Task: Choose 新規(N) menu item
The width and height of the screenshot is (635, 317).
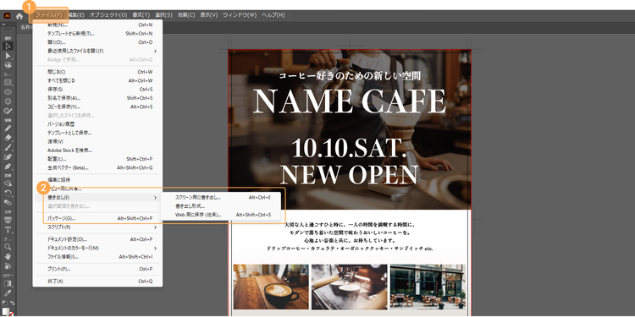Action: coord(97,25)
